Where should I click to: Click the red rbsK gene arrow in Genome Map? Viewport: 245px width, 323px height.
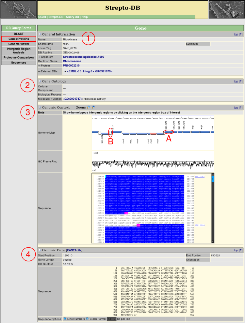[x=153, y=133]
